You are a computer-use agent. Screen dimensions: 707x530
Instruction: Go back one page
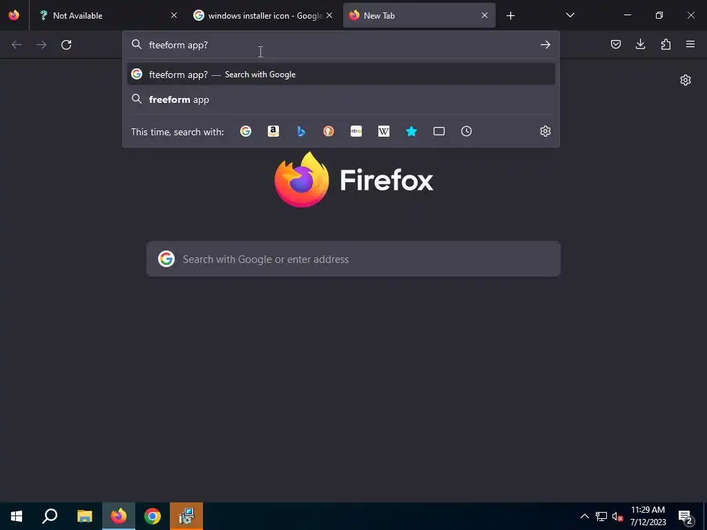(x=17, y=45)
